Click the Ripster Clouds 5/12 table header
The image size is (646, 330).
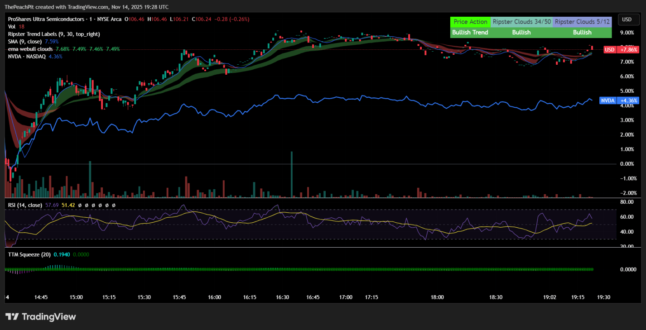pyautogui.click(x=582, y=22)
